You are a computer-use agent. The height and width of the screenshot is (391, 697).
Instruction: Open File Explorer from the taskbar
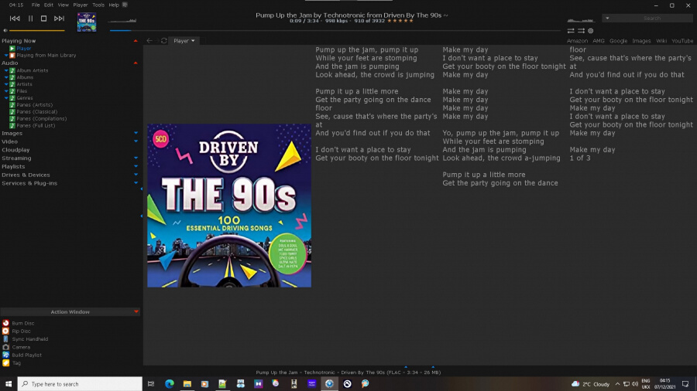pos(187,384)
